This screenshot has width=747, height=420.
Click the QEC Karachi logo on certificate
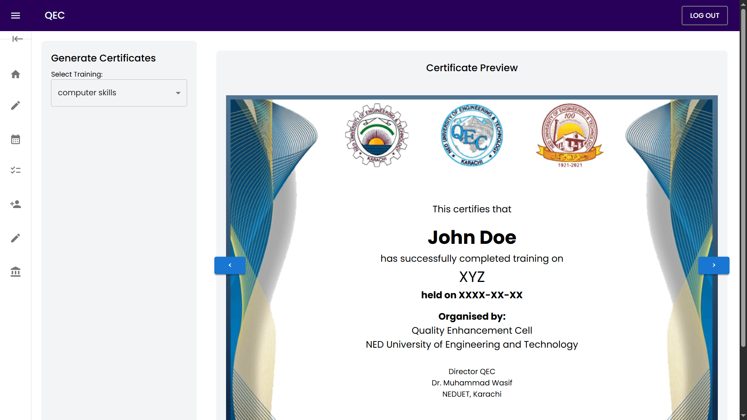pyautogui.click(x=472, y=135)
